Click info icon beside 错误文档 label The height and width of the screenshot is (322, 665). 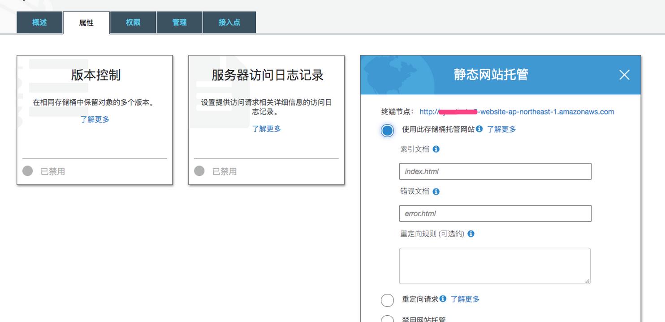[x=436, y=191]
